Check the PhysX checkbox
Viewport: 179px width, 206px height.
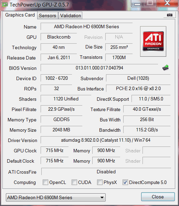(x=100, y=182)
